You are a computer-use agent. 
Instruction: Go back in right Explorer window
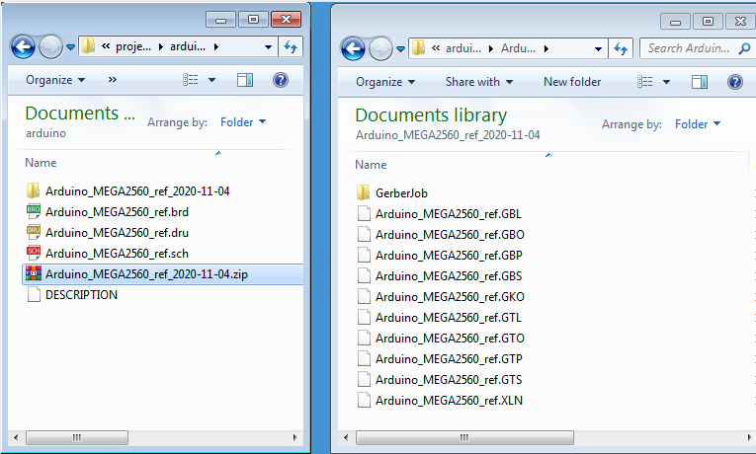[353, 48]
